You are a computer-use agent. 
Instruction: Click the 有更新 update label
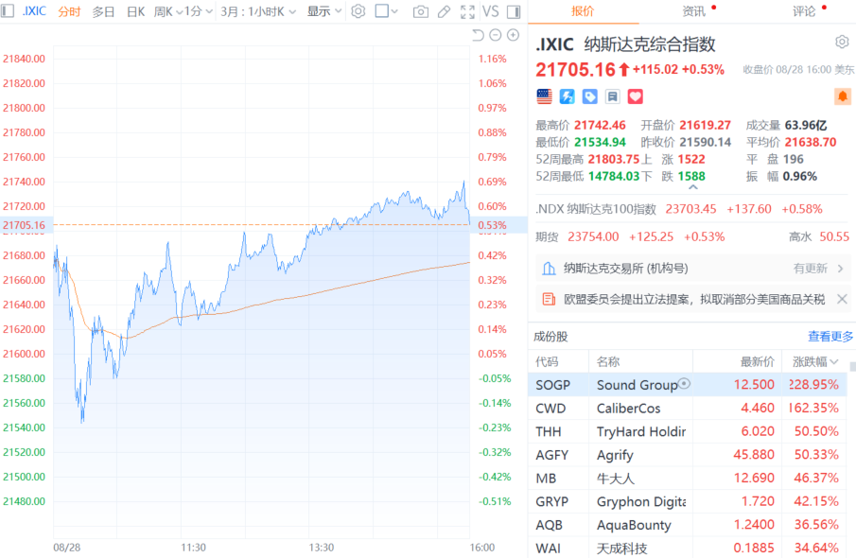[811, 269]
